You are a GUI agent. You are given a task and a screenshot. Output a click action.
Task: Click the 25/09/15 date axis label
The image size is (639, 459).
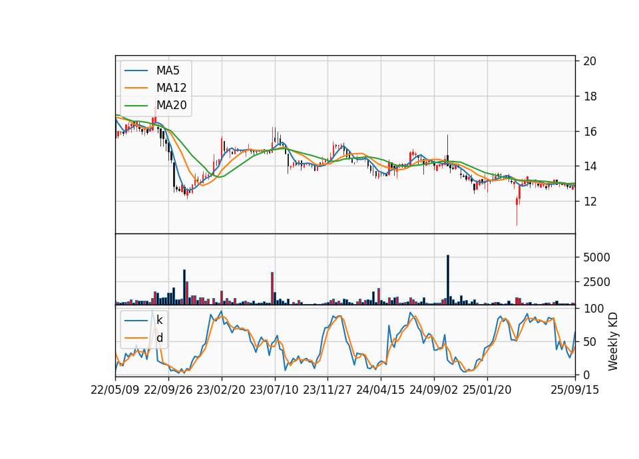click(x=575, y=390)
